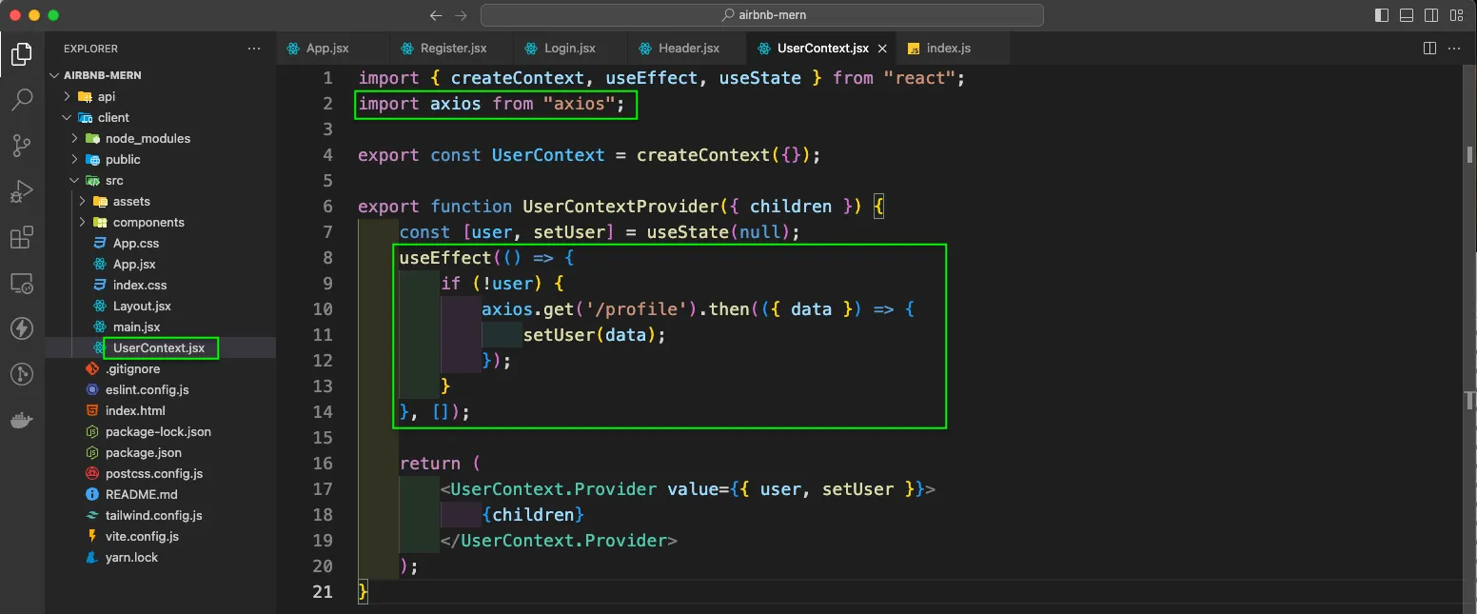The image size is (1477, 614).
Task: Expand the components folder
Action: pyautogui.click(x=161, y=222)
